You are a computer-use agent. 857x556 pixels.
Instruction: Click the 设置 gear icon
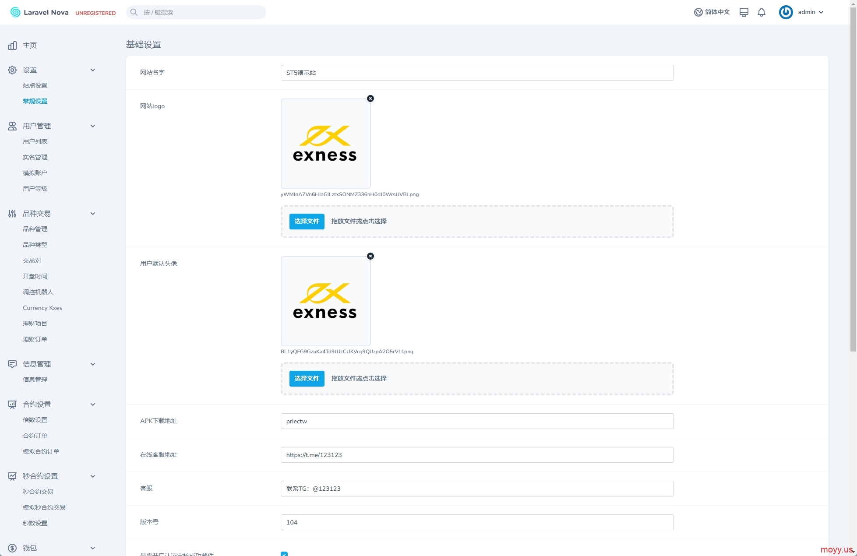coord(12,70)
